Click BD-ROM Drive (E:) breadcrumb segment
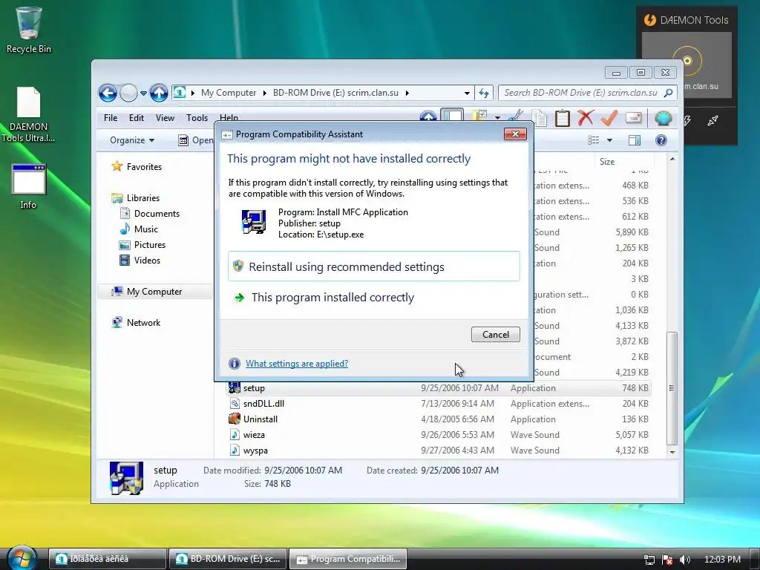The image size is (760, 570). [x=335, y=93]
